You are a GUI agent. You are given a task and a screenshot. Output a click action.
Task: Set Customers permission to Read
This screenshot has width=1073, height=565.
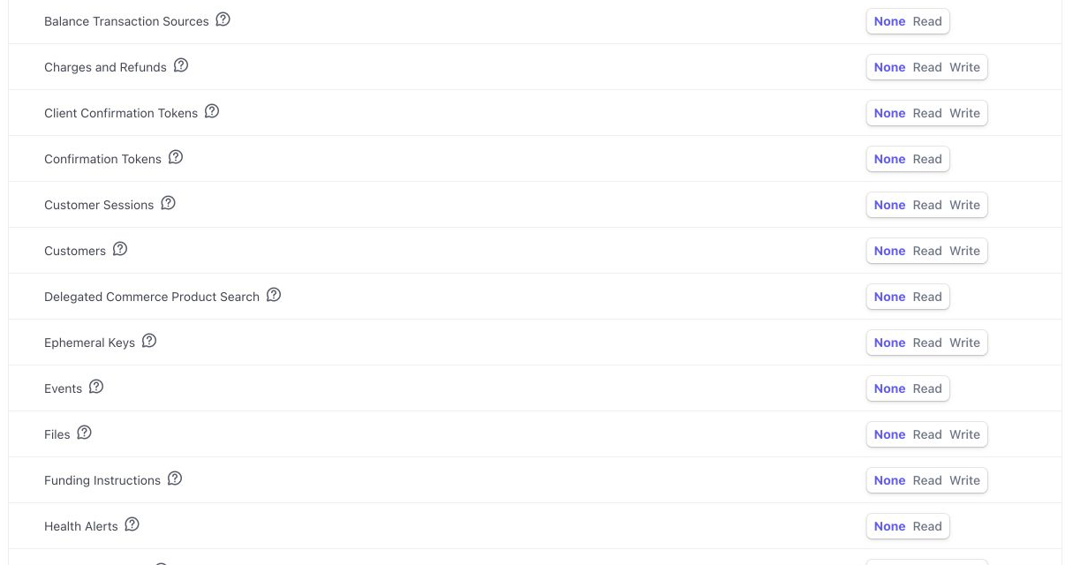coord(927,251)
